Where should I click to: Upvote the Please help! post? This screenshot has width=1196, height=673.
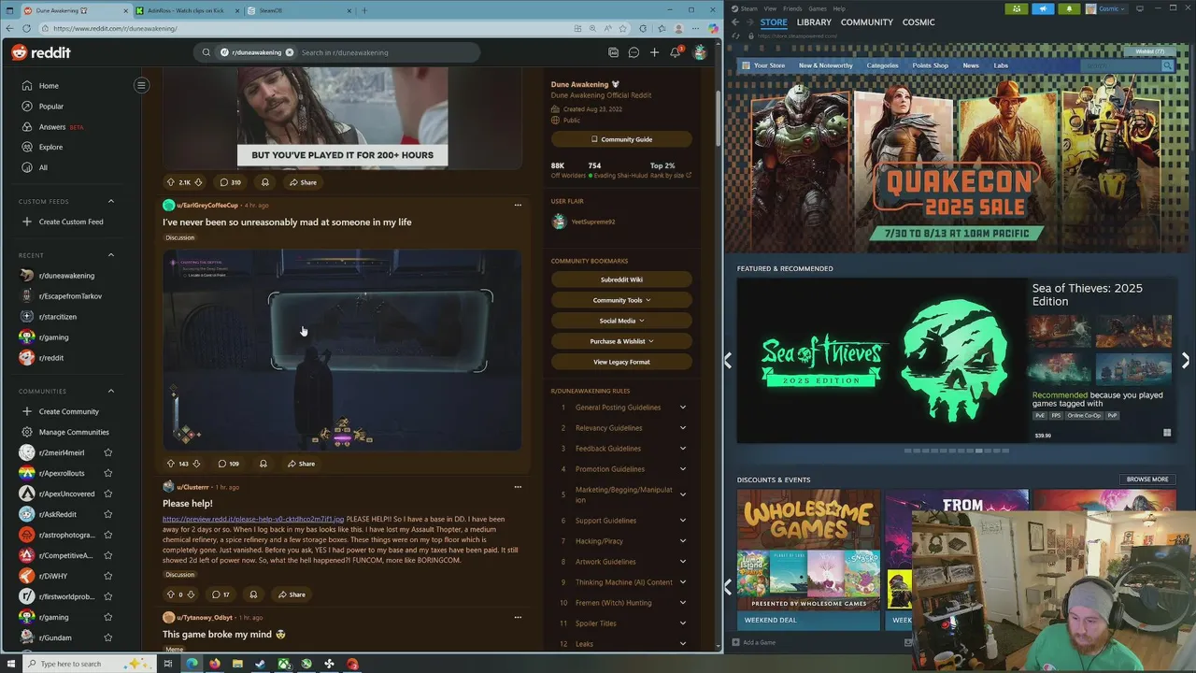coord(171,594)
